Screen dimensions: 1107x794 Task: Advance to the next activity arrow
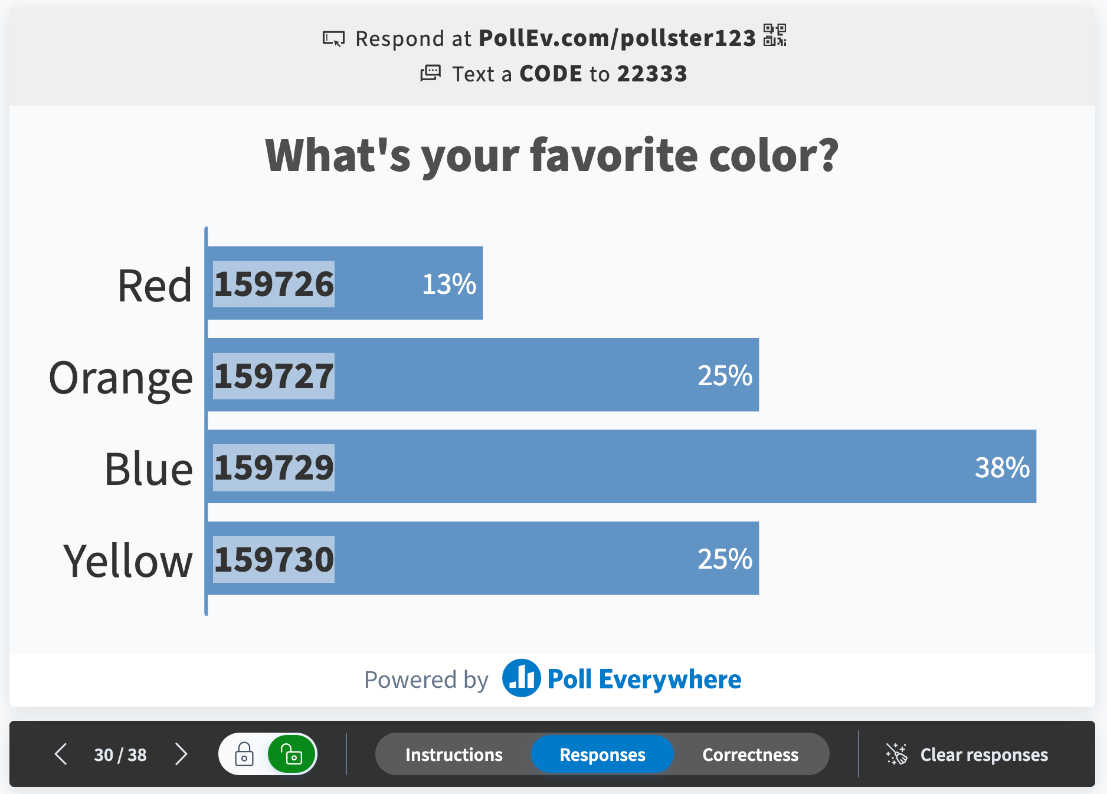tap(181, 754)
